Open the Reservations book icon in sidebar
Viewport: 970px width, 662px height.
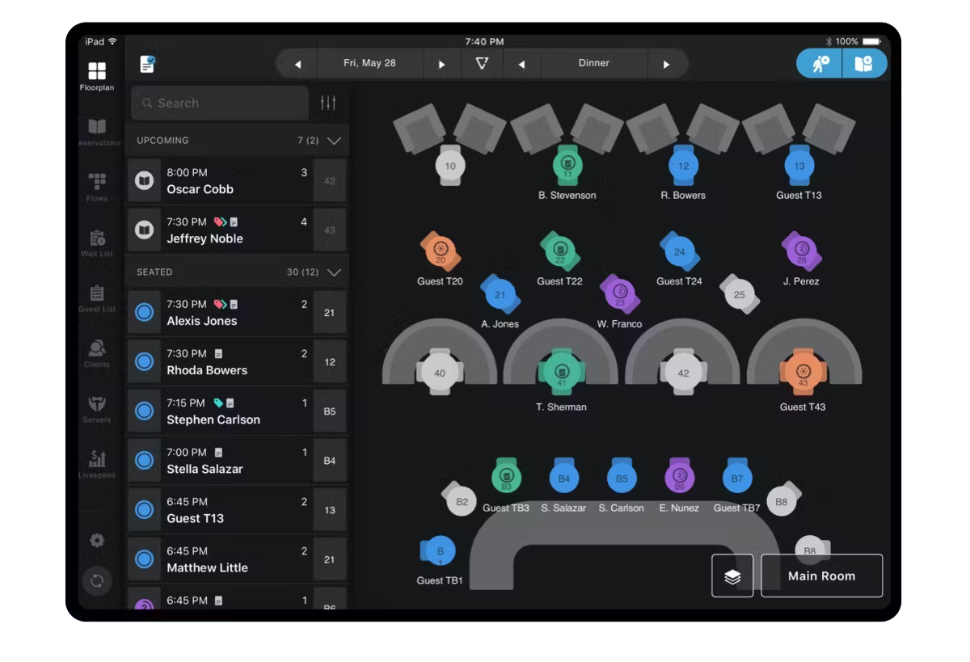coord(97,128)
